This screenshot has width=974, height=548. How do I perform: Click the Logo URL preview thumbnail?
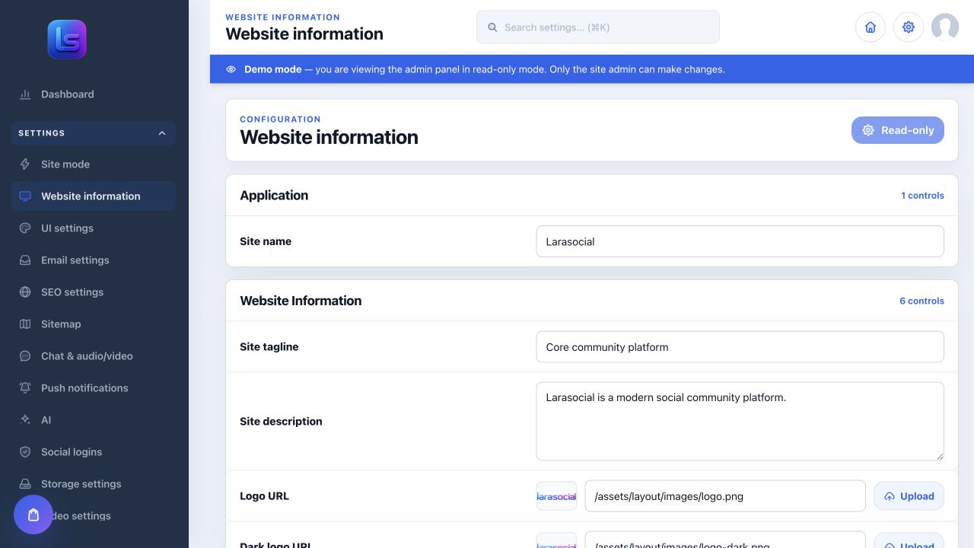pos(556,496)
